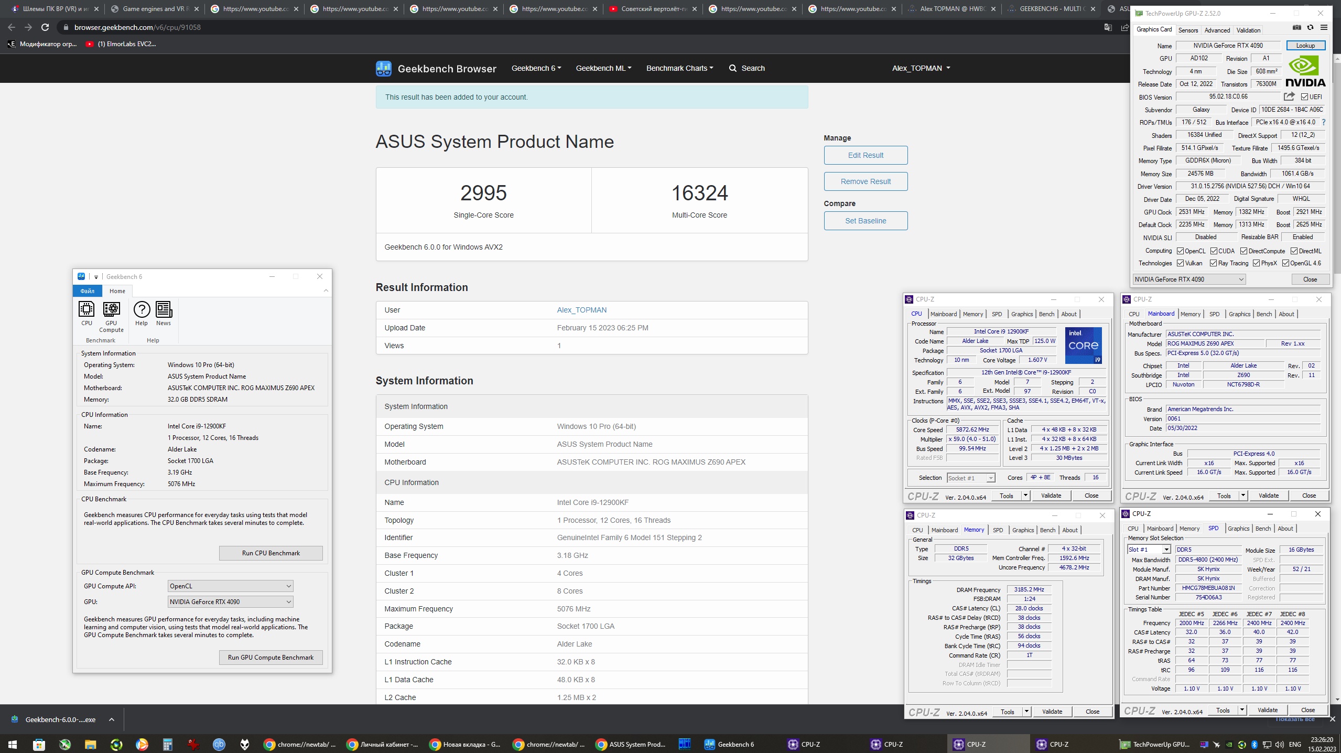Image resolution: width=1341 pixels, height=753 pixels.
Task: Open the GPU-Z hamburger menu icon
Action: [x=1324, y=28]
